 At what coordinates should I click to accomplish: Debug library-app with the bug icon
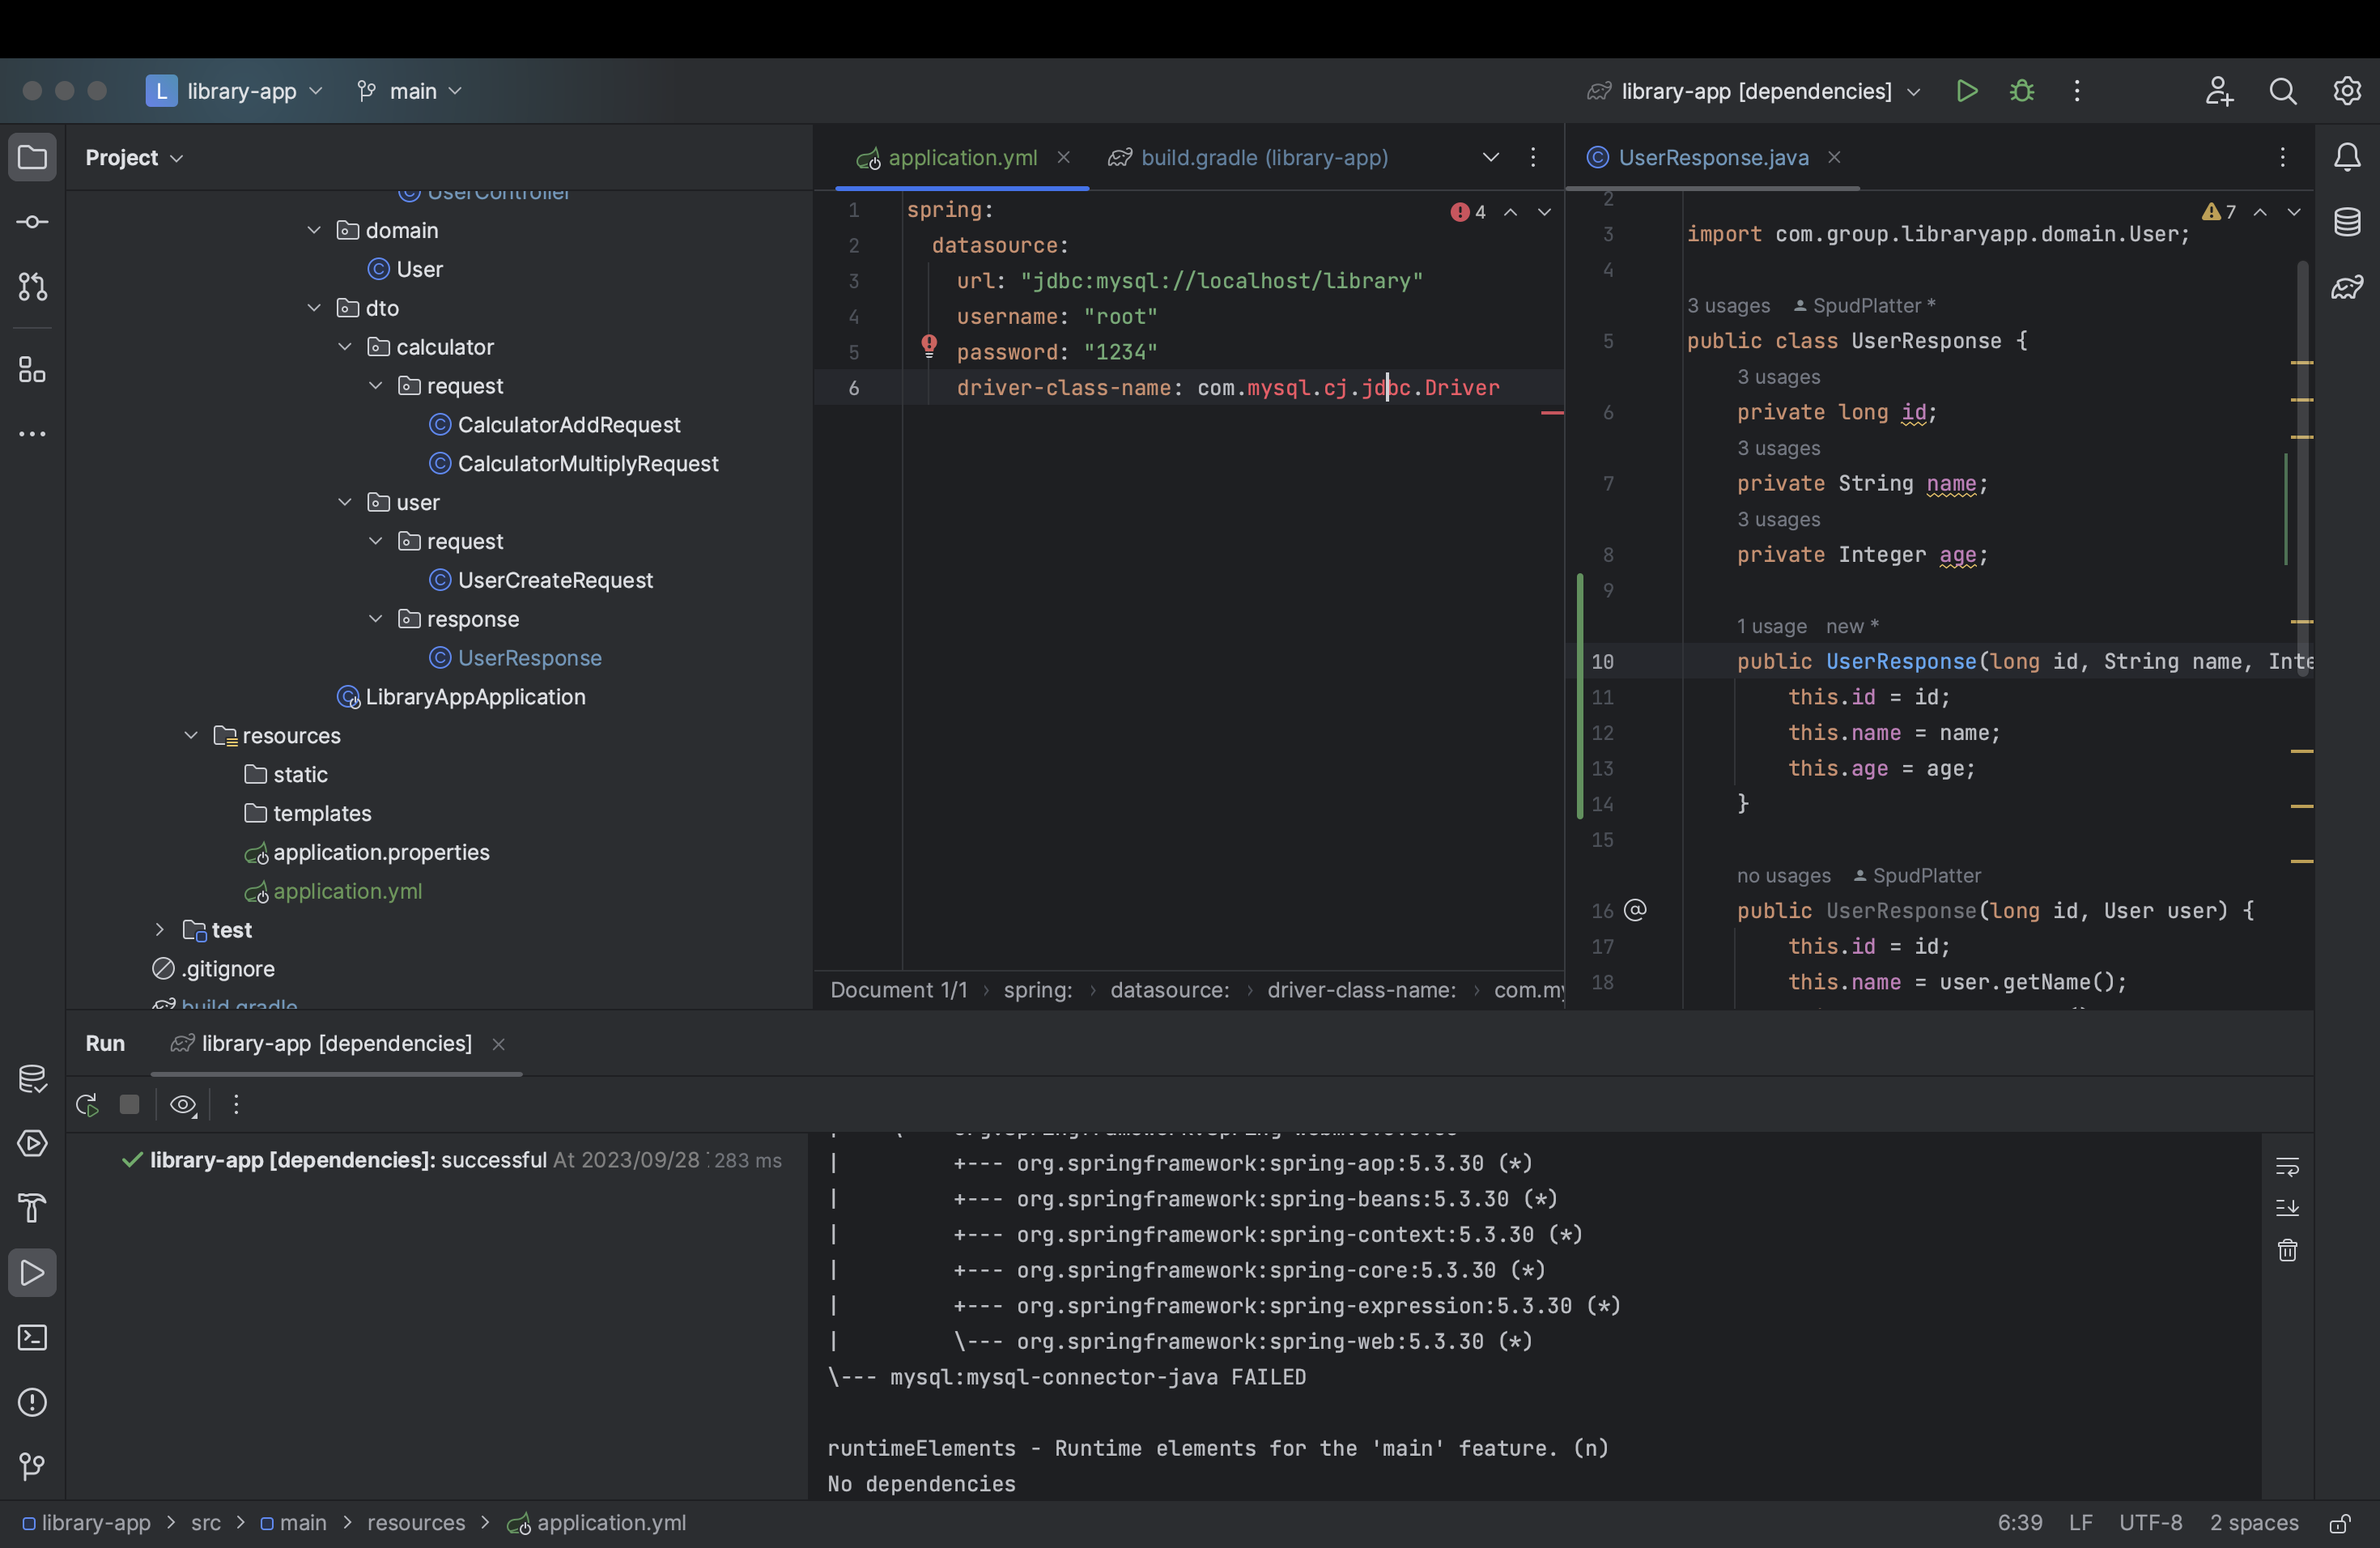tap(2022, 91)
